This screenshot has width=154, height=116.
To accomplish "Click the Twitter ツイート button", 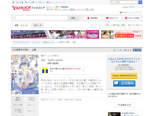I will 128,50.
